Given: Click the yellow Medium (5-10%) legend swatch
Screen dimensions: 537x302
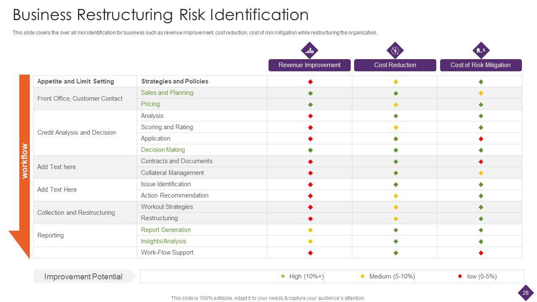Looking at the screenshot, I should [363, 276].
